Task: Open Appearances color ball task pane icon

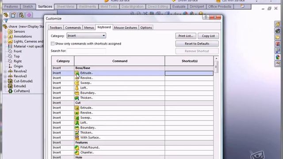Action: pos(278,57)
